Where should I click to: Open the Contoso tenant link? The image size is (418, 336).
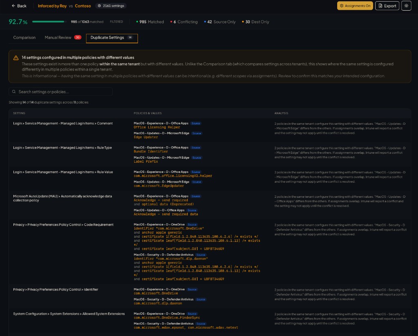[82, 6]
